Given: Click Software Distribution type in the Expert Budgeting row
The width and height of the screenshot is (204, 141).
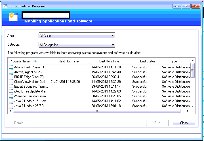Looking at the screenshot, I should 176,86.
